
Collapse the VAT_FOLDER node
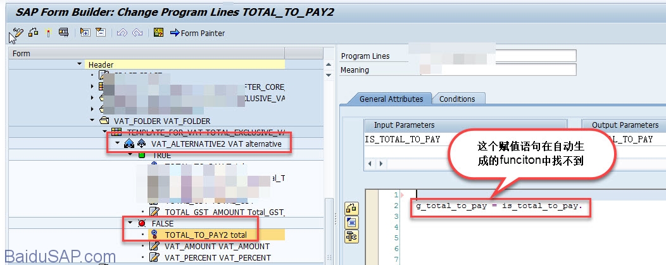pos(92,121)
